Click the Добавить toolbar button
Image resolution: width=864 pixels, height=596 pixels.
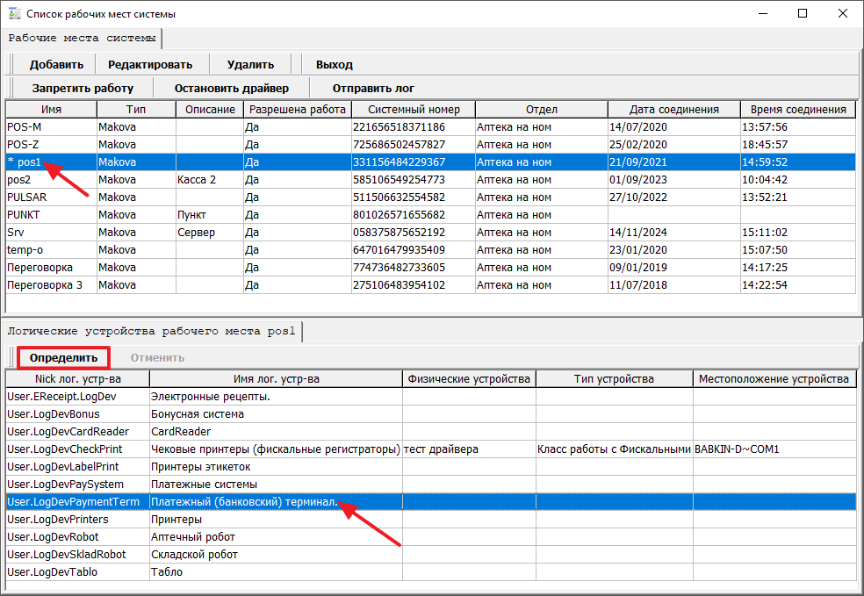(56, 64)
